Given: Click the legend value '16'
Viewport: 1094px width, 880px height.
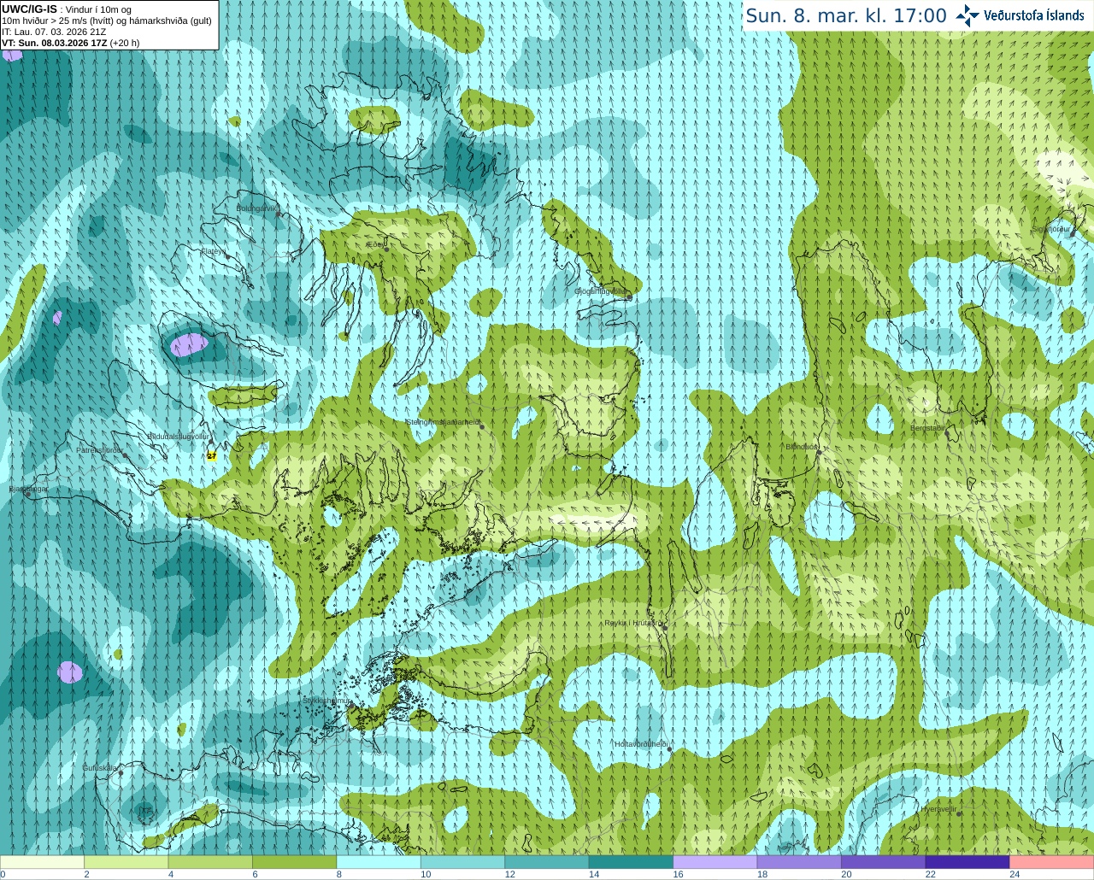Looking at the screenshot, I should tap(678, 874).
